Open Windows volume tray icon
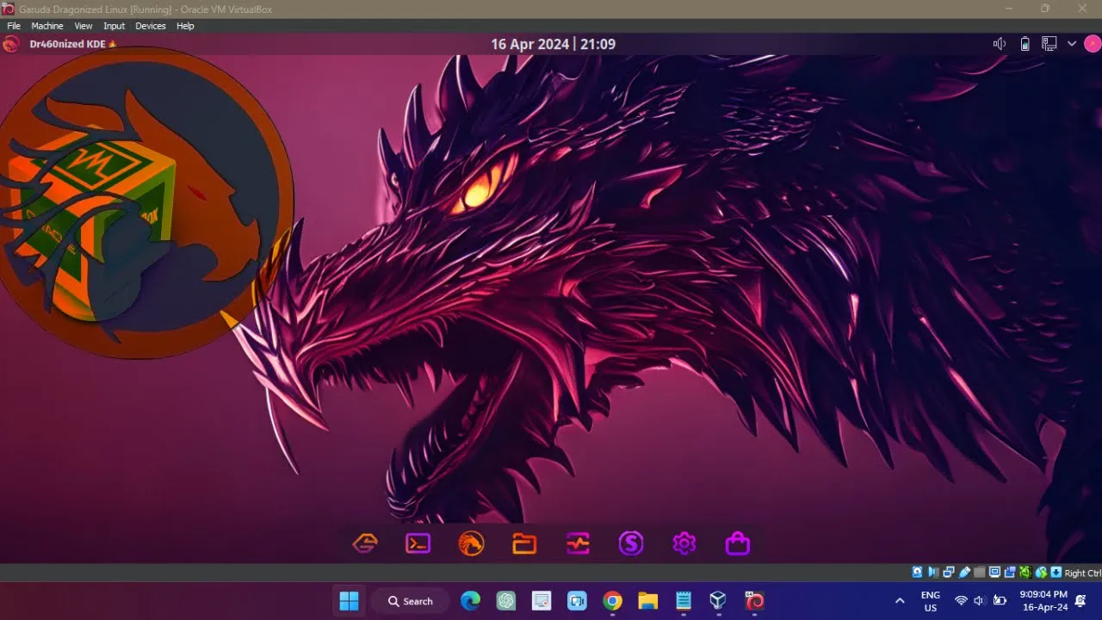Viewport: 1102px width, 620px height. (979, 600)
